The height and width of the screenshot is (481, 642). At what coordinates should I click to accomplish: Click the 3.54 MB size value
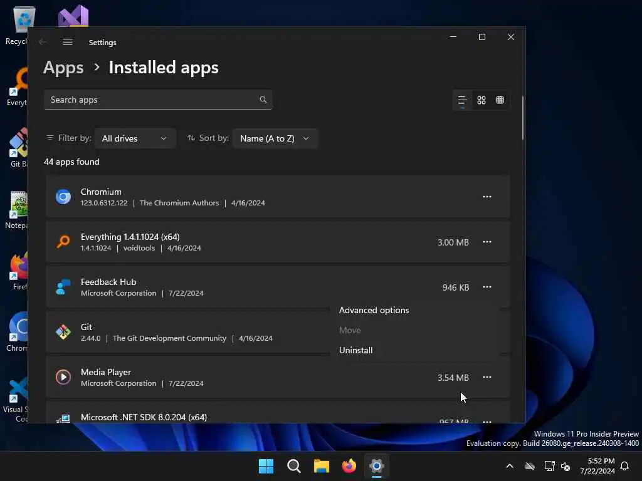pos(453,378)
